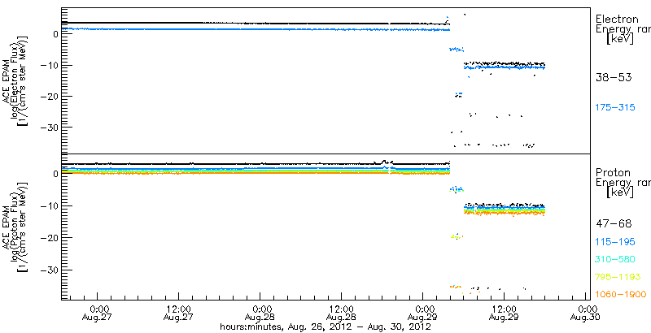Click the hours:minutes date range axis title

coord(325,327)
